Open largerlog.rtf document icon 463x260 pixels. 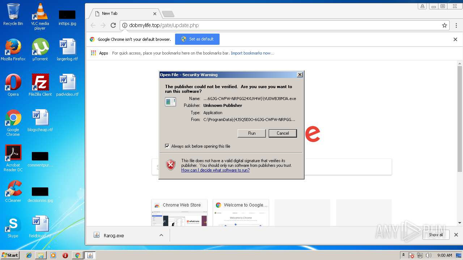point(67,50)
